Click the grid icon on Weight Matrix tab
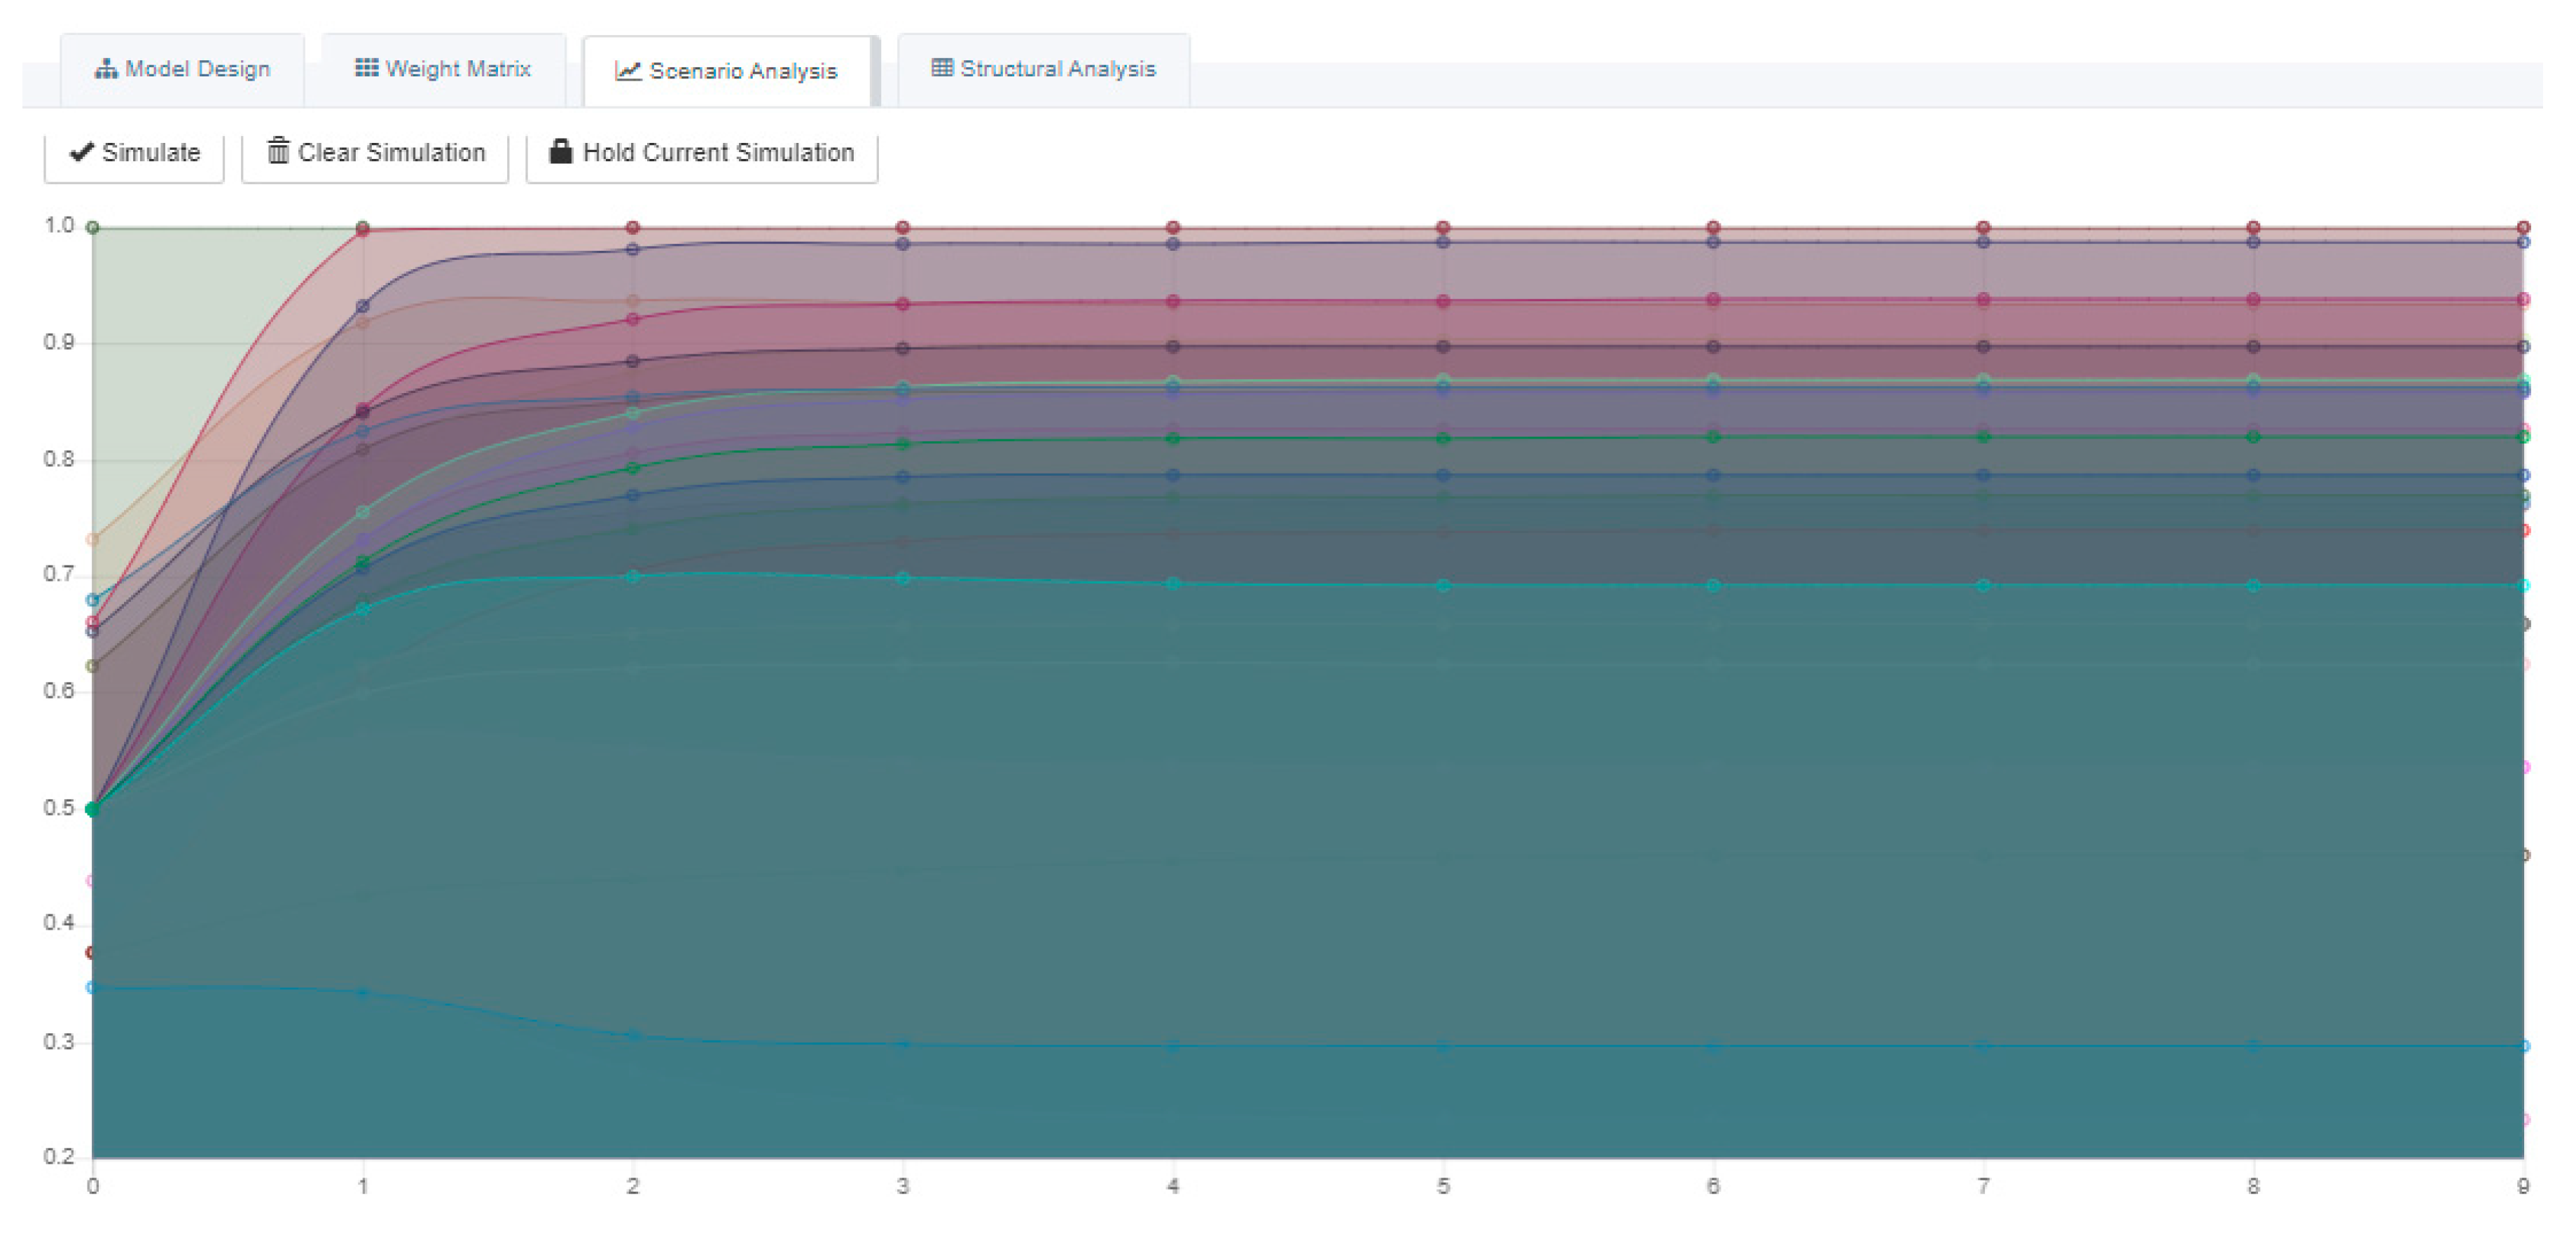2576x1247 pixels. click(366, 68)
